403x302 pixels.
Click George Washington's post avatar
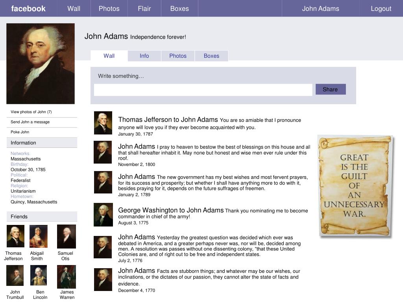click(x=103, y=215)
